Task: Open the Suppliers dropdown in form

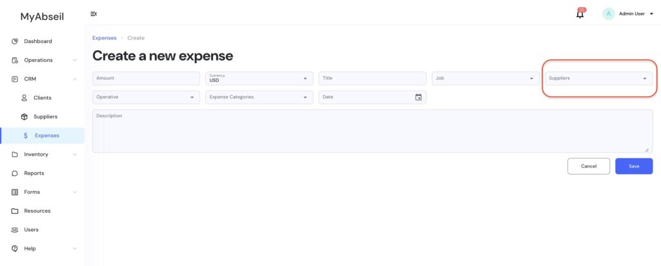Action: [598, 79]
